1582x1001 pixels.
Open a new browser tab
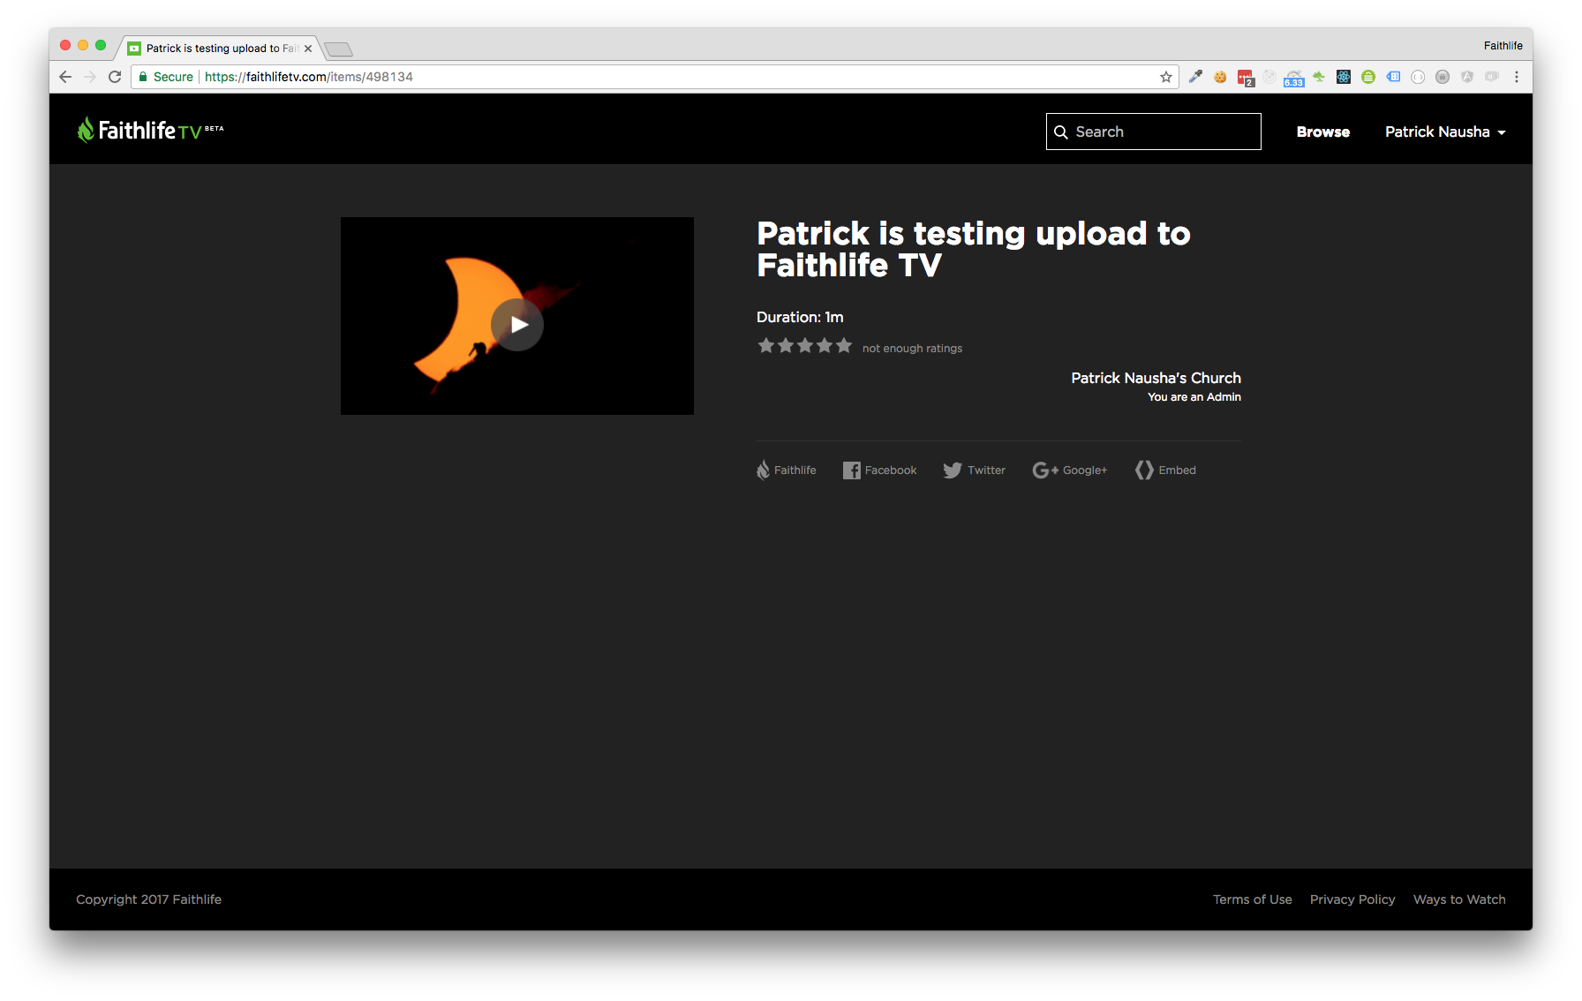339,49
